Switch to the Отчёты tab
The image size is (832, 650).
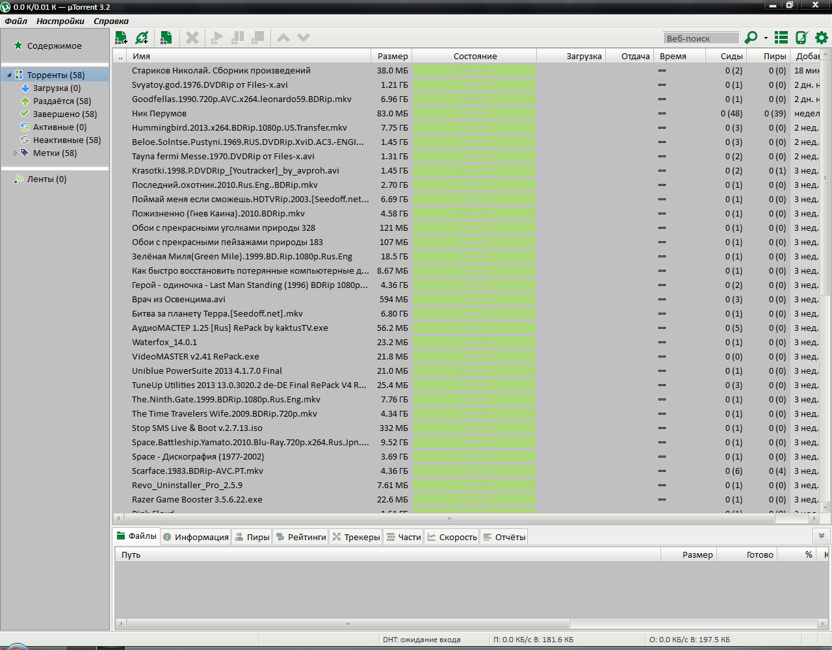click(504, 537)
